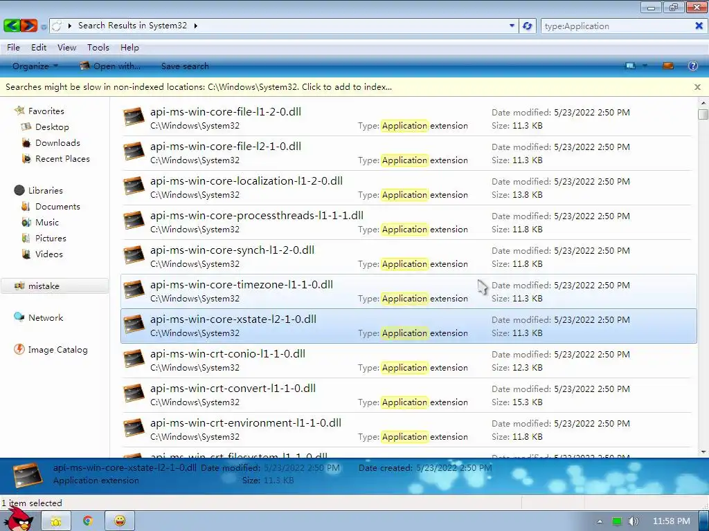Click the file icon of api-ms-win-core-localization-l1-2-0.dll
The image size is (709, 531).
pos(134,187)
